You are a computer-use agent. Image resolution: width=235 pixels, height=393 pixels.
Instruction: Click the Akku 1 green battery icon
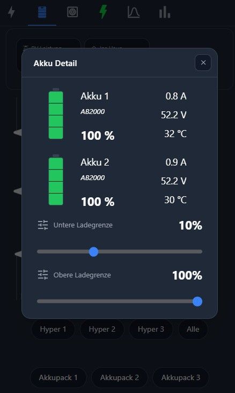point(56,113)
